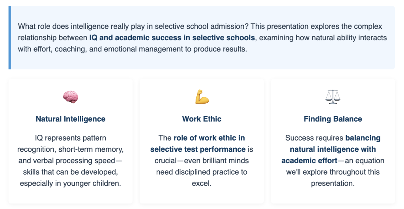The width and height of the screenshot is (404, 209).
Task: Select the Work Ethic heading
Action: pos(202,119)
